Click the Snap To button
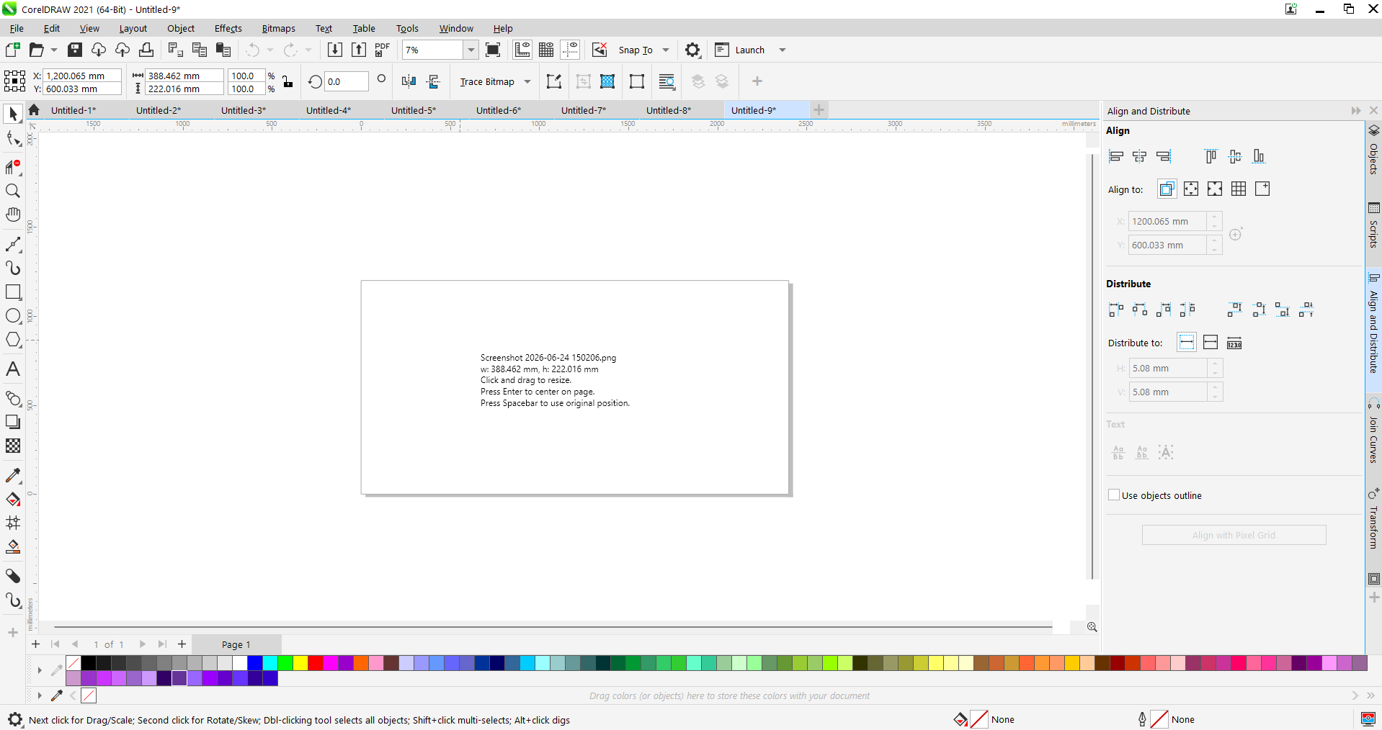The width and height of the screenshot is (1382, 730). (636, 50)
